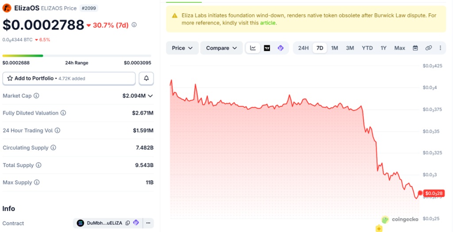The image size is (453, 232).
Task: Click the Solana chain icon in contract
Action: (x=81, y=223)
